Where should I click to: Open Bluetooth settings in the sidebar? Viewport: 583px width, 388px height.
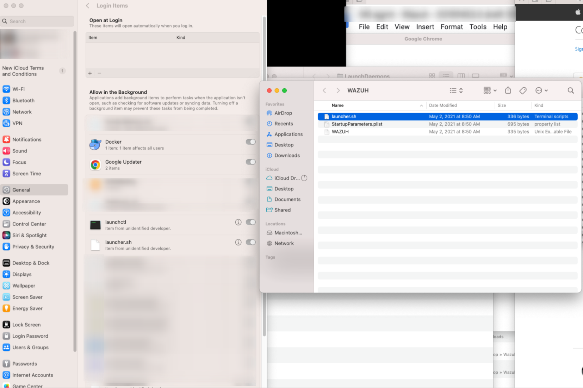[x=23, y=100]
